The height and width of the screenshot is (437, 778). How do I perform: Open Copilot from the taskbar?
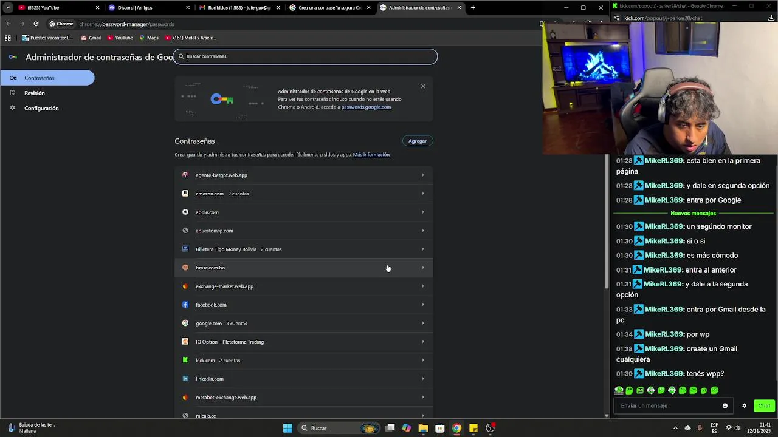pos(407,428)
